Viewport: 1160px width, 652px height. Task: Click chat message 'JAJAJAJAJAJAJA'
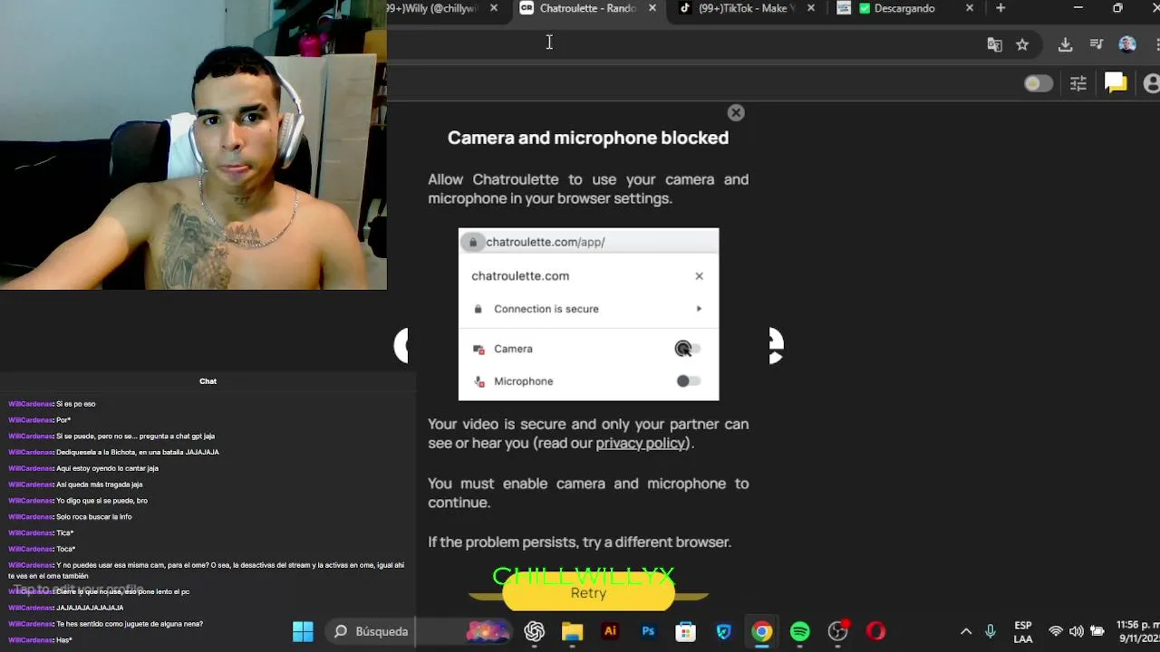(90, 608)
